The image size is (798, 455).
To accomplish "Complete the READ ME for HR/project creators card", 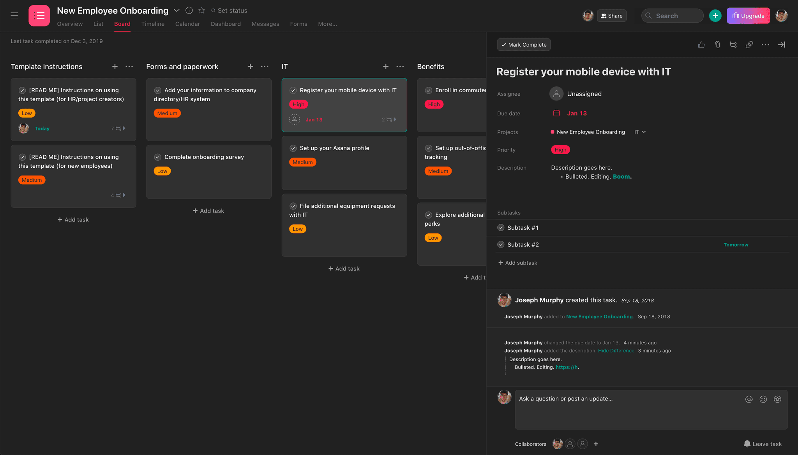I will click(22, 90).
